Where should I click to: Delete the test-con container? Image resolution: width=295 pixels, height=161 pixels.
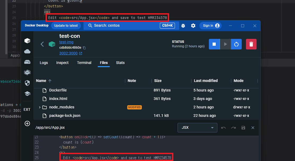[251, 44]
